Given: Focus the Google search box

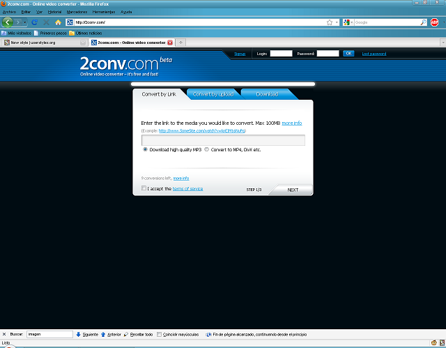Looking at the screenshot, I should [x=387, y=22].
